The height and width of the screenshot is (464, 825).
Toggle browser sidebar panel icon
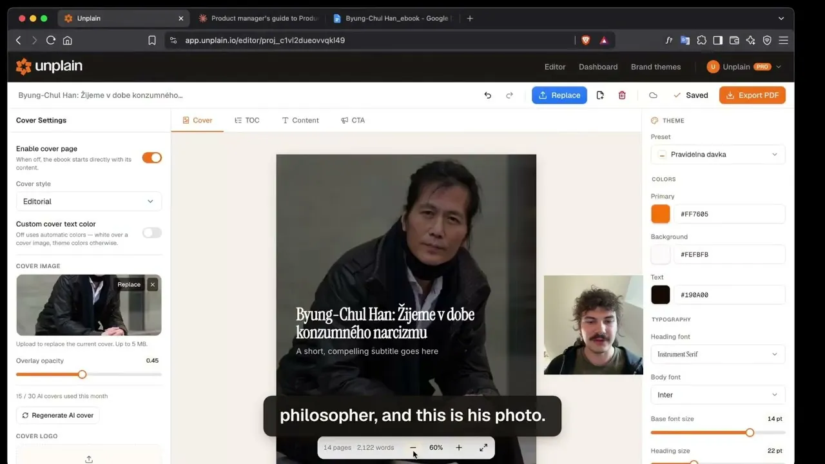coord(718,40)
